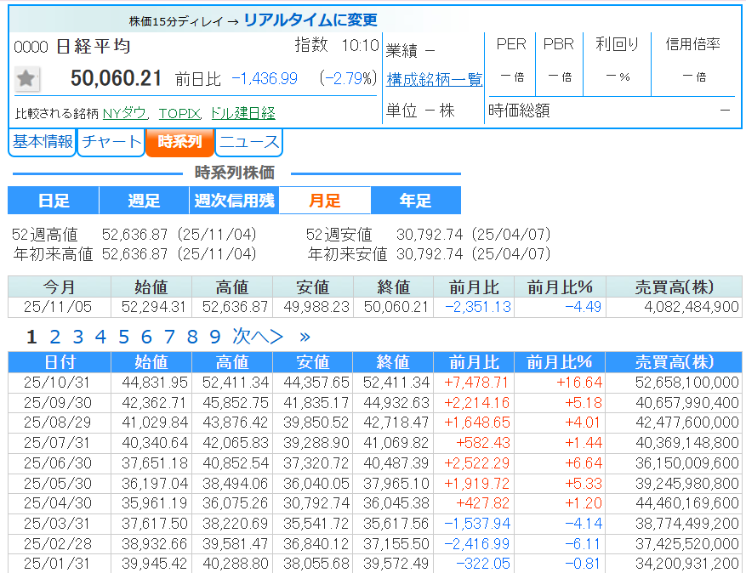Click the star favorite icon
Screen dimensions: 746x573
(26, 79)
